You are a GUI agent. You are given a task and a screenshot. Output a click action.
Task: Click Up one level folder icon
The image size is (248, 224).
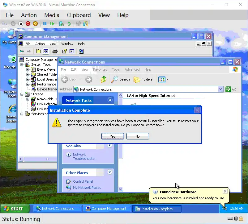click(38, 51)
